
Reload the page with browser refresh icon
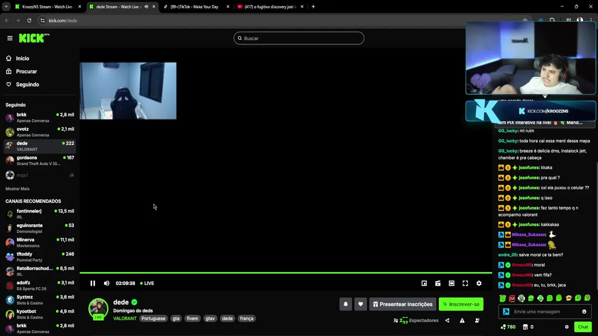coord(29,21)
